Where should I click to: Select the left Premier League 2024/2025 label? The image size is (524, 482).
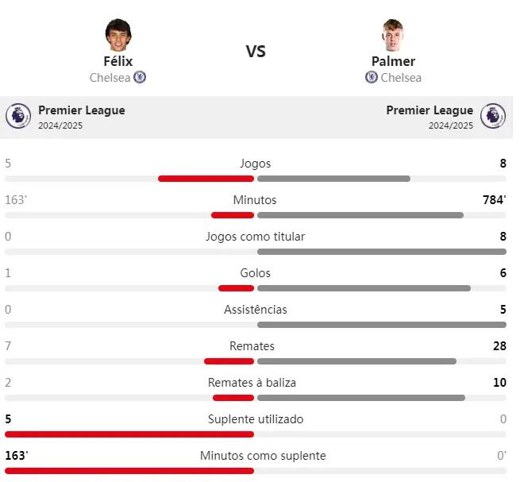(x=82, y=117)
